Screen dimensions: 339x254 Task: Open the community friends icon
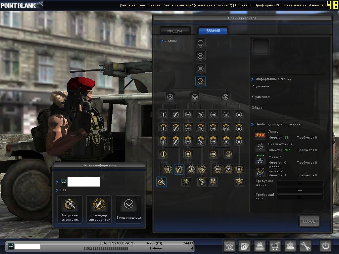290,246
